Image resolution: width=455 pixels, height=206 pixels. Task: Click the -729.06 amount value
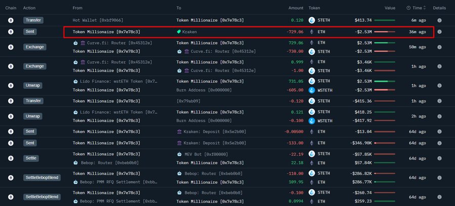tap(295, 32)
